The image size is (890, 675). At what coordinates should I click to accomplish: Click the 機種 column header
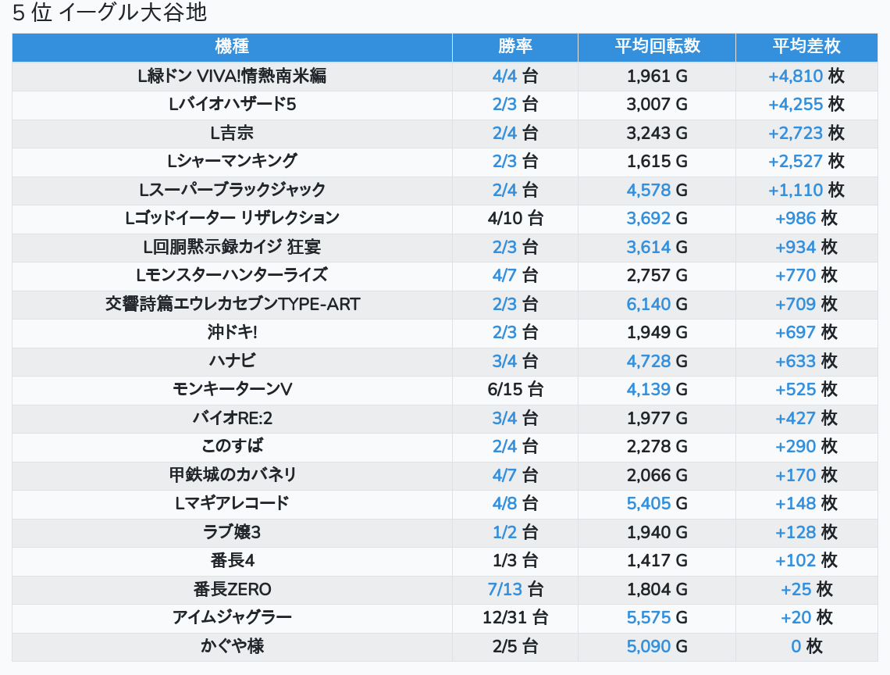[x=232, y=47]
